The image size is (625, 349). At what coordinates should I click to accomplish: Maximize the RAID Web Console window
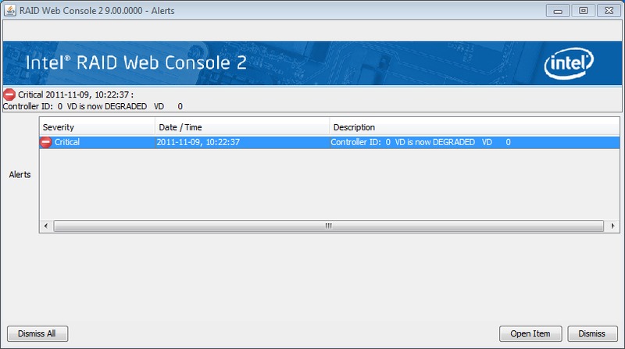pyautogui.click(x=582, y=10)
